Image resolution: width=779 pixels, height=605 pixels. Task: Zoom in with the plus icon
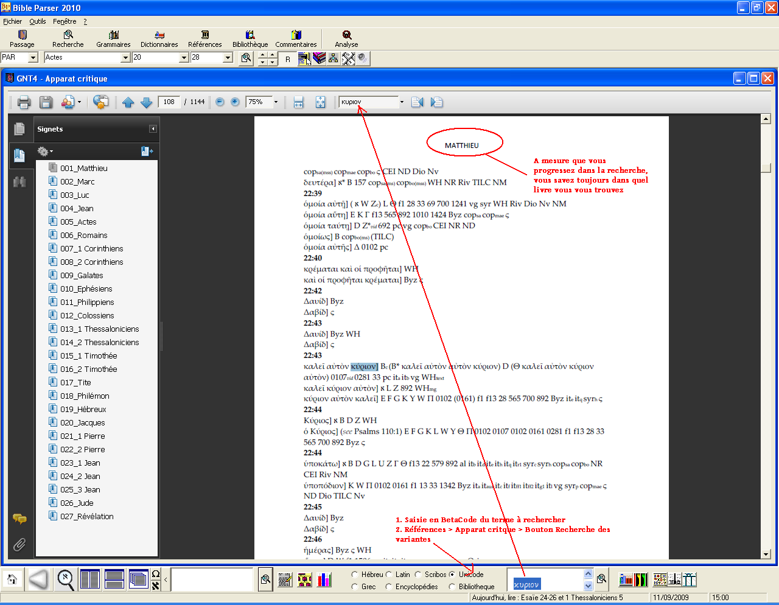(x=235, y=102)
